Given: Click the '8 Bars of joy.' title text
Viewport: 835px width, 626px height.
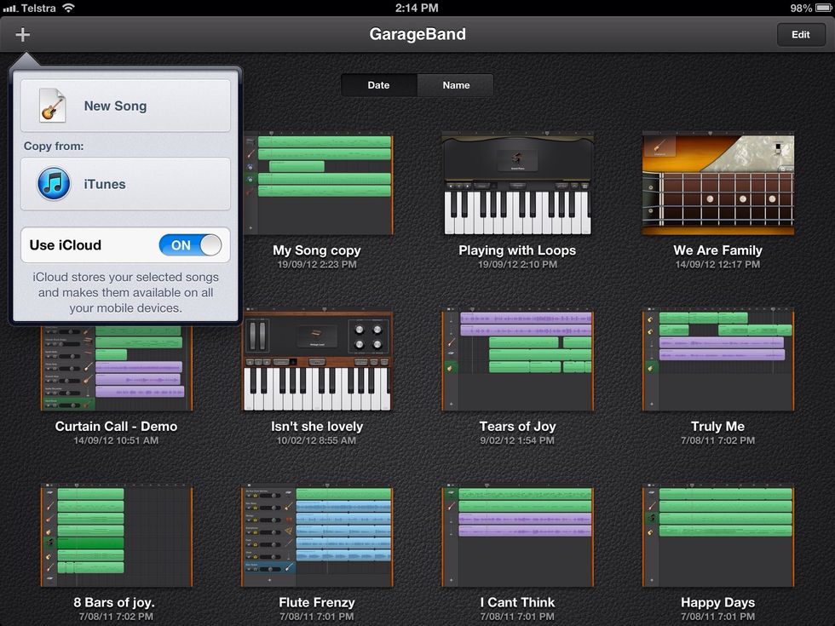Looking at the screenshot, I should 114,603.
